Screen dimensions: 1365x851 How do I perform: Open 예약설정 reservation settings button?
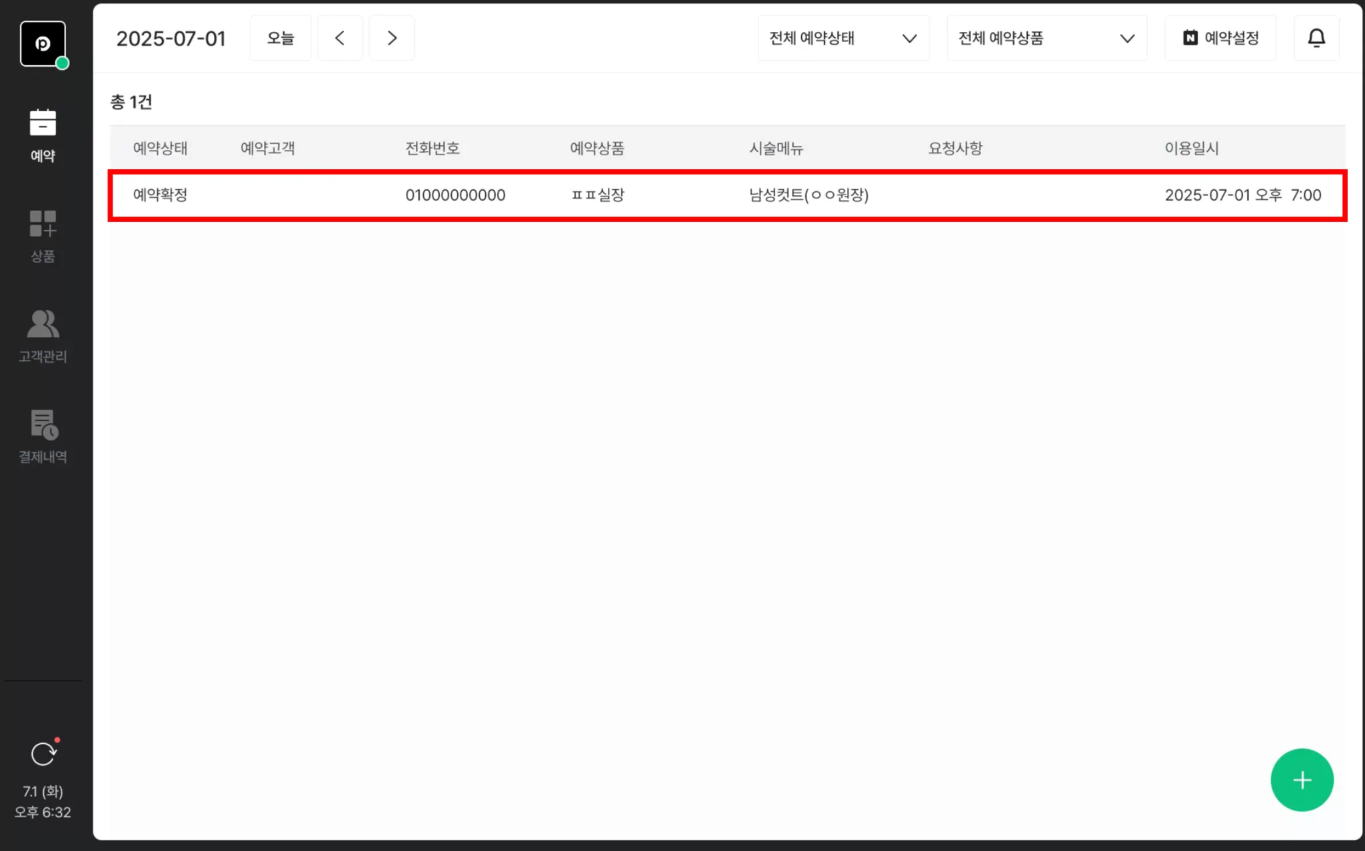pos(1220,38)
